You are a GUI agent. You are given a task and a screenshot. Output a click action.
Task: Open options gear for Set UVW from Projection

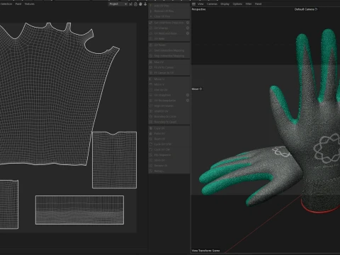click(x=188, y=23)
